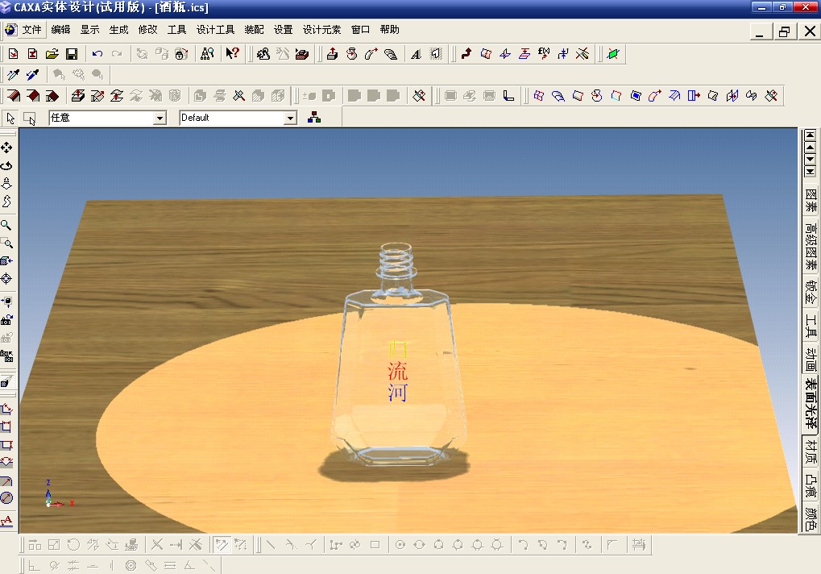Click the radius dimension icon
Viewport: 821px width, 574px height.
click(x=6, y=480)
